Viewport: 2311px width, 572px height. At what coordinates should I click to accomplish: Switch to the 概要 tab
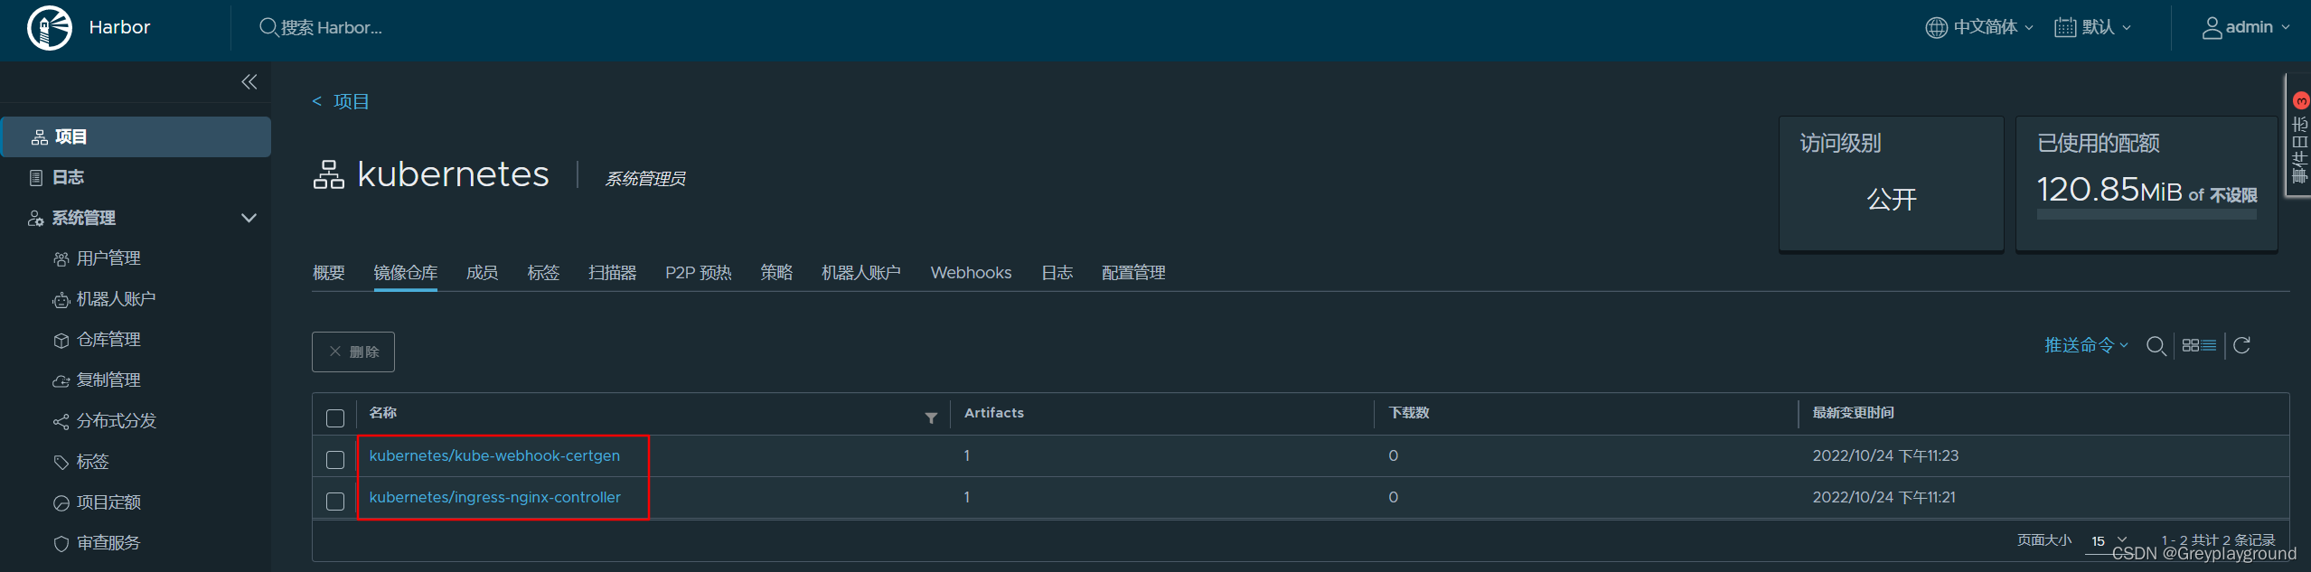[x=329, y=273]
